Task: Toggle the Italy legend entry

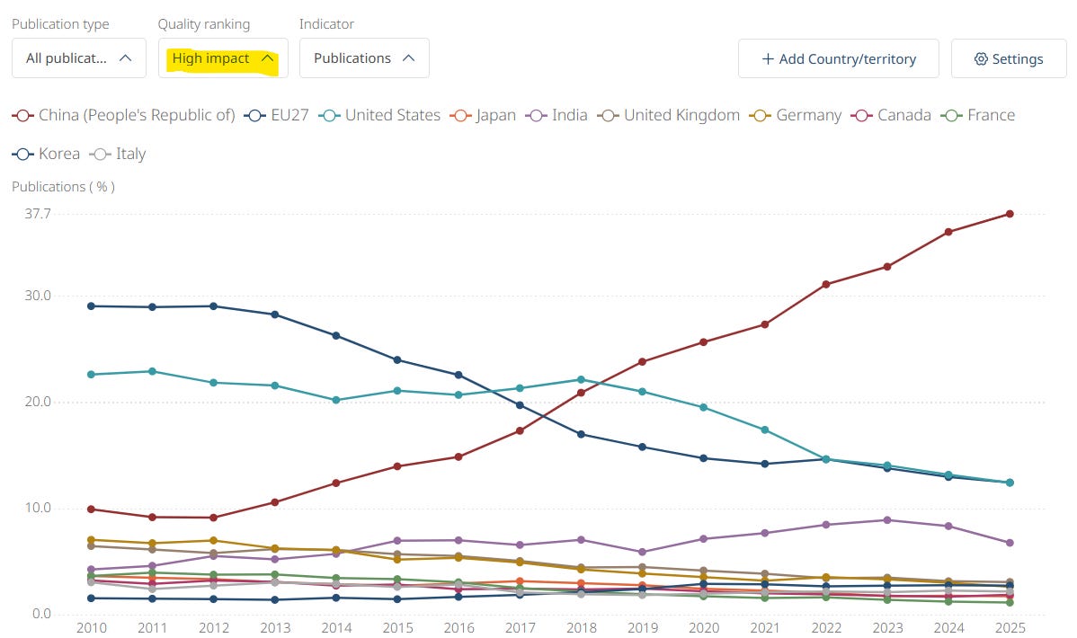Action: (x=118, y=154)
